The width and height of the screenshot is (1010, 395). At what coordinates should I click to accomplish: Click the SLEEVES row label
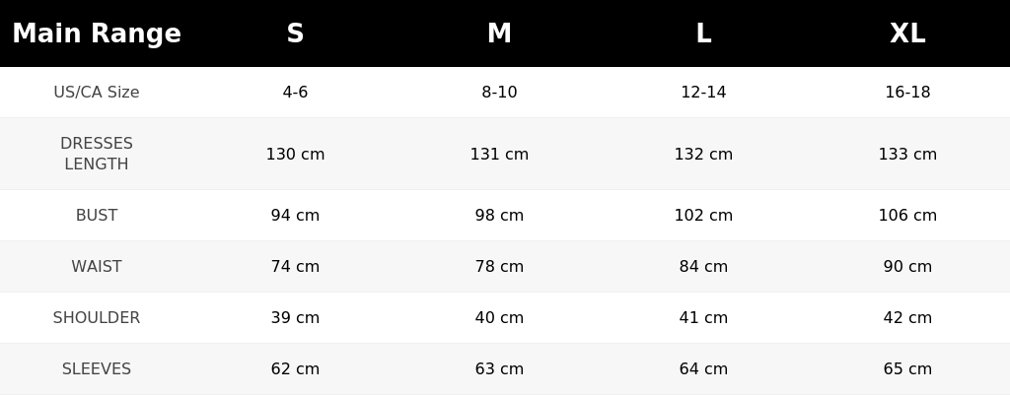97,369
